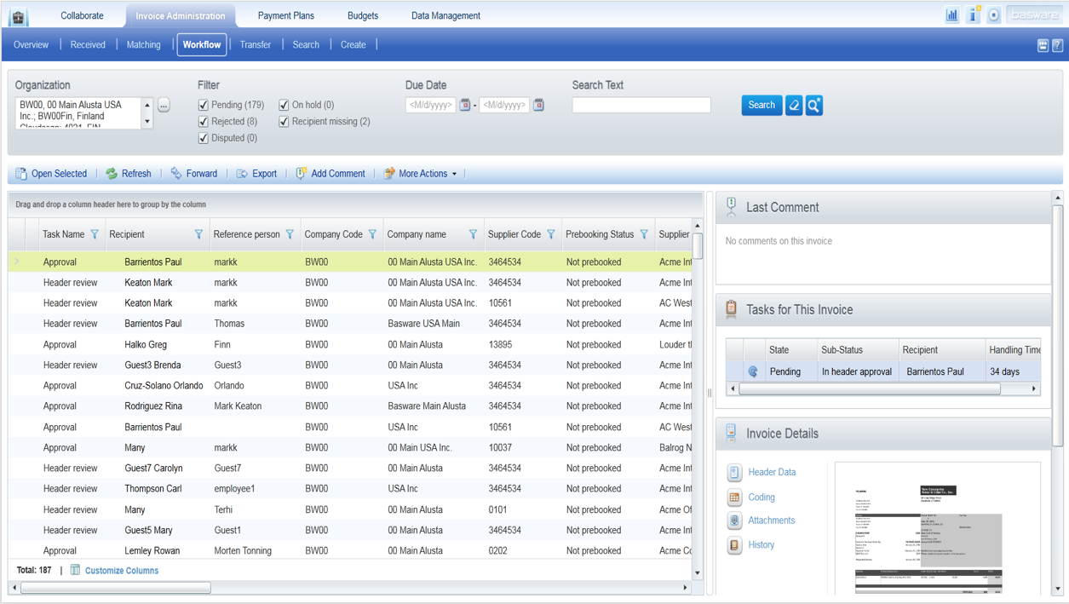Uncheck the Pending (179) filter
Image resolution: width=1069 pixels, height=604 pixels.
coord(203,105)
